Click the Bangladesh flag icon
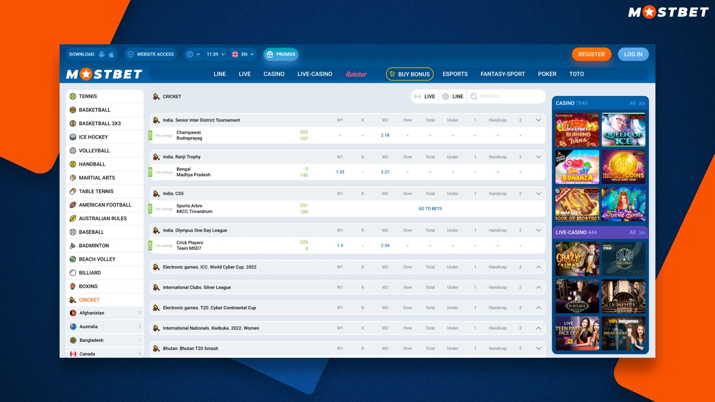The image size is (715, 402). click(x=73, y=340)
